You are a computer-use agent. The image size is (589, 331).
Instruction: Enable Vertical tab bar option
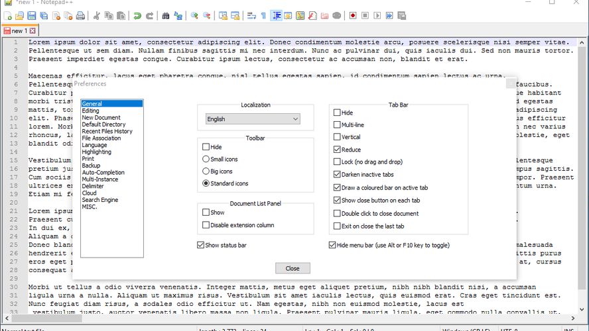(x=337, y=137)
